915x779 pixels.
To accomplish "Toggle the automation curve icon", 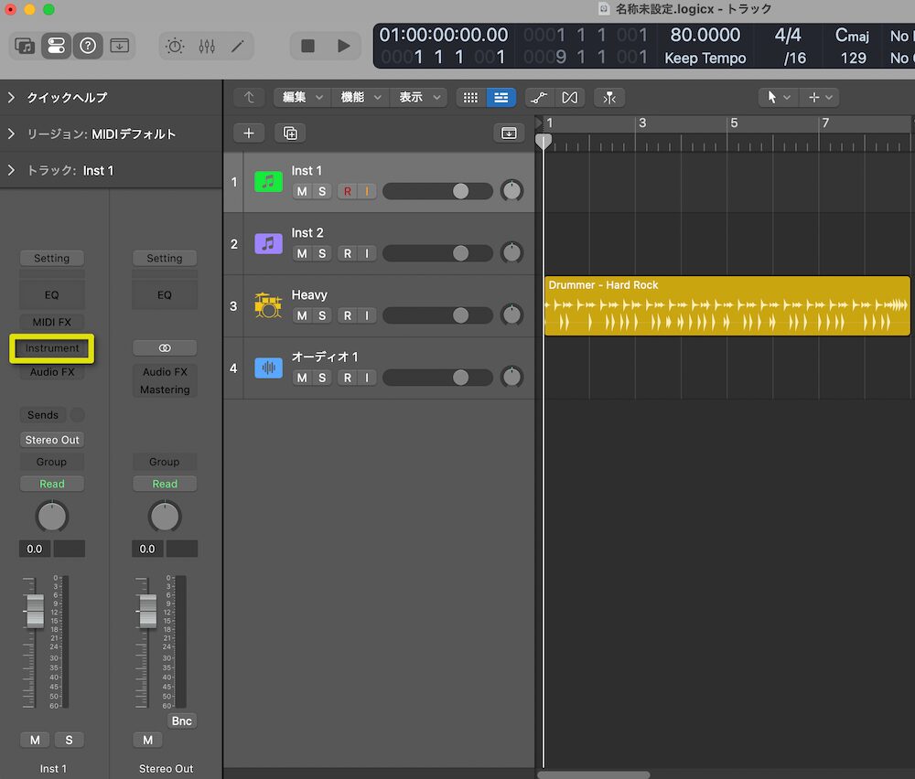I will coord(539,97).
